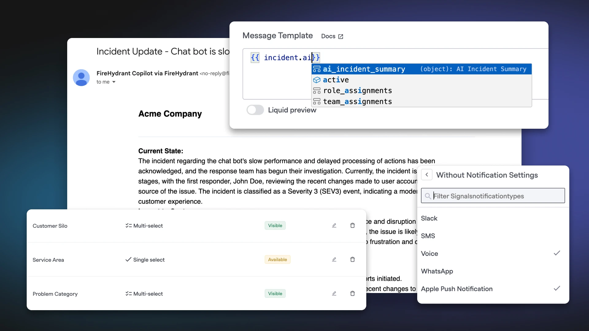Delete the Service Area field
Viewport: 589px width, 331px height.
(352, 260)
